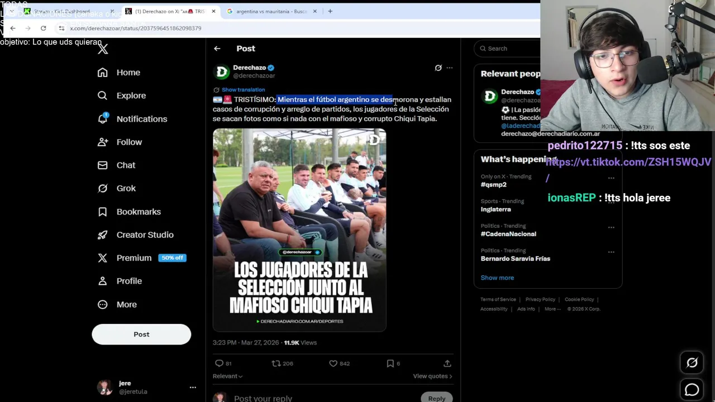
Task: Open #CadenaNacional trending topic
Action: (508, 234)
